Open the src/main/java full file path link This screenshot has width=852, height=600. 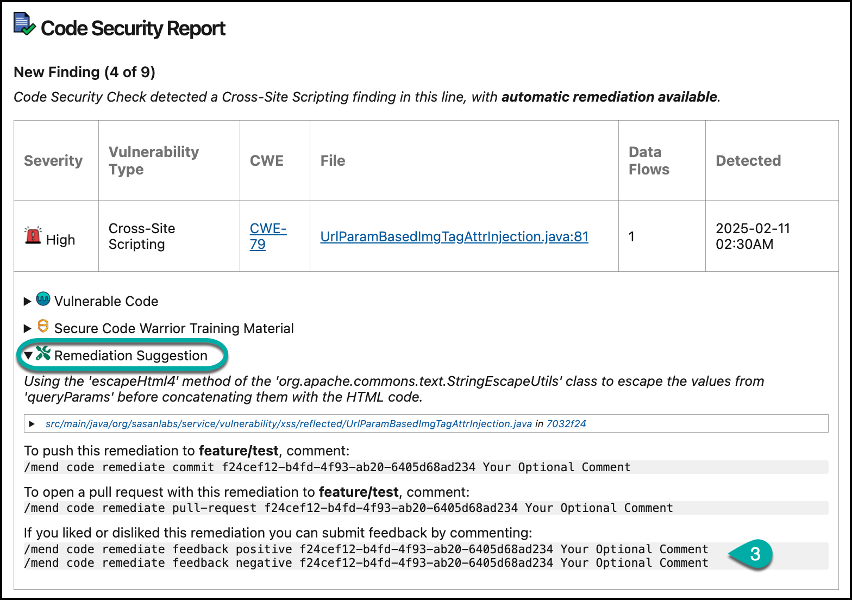pos(289,424)
